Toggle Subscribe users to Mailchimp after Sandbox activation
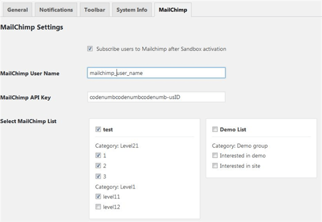The image size is (322, 222). (x=90, y=49)
